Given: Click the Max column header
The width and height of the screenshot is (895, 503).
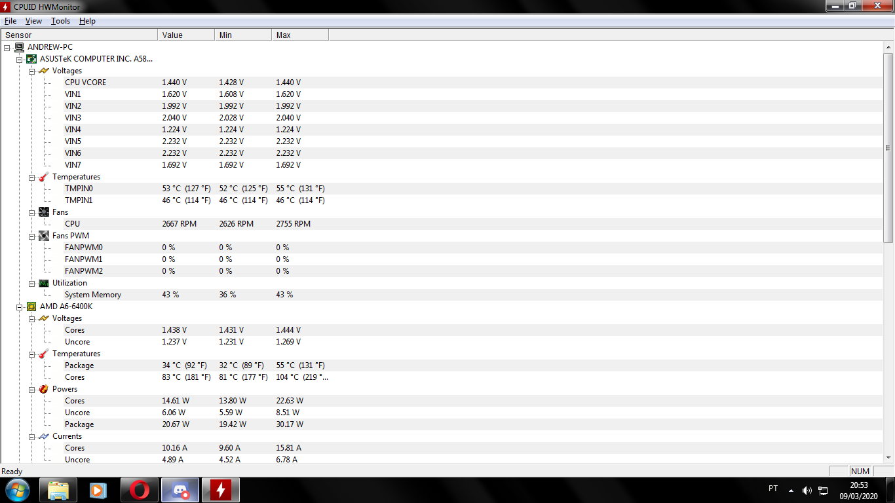Looking at the screenshot, I should pos(300,35).
